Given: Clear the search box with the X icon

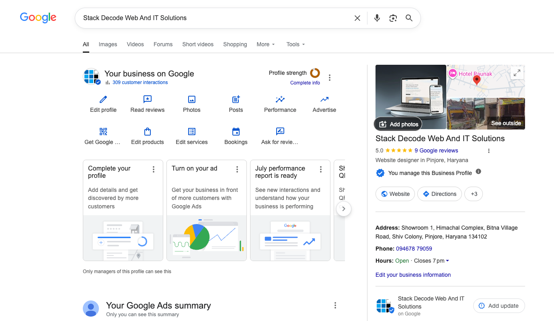Looking at the screenshot, I should (x=357, y=18).
